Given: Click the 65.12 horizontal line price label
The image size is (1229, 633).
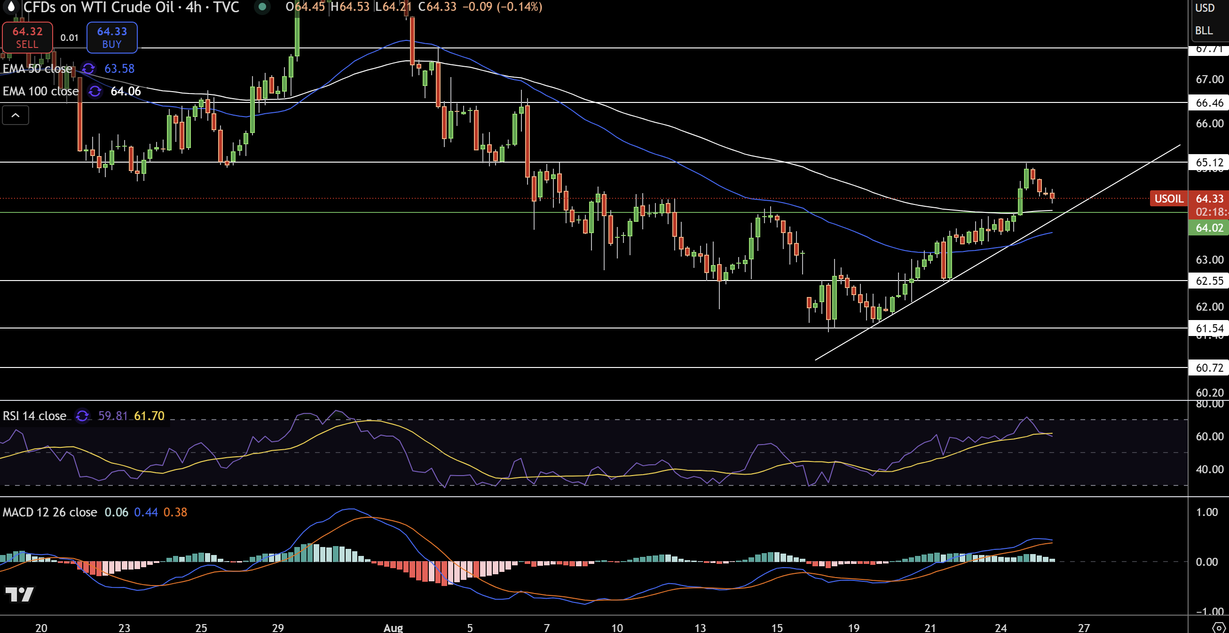Looking at the screenshot, I should tap(1209, 163).
